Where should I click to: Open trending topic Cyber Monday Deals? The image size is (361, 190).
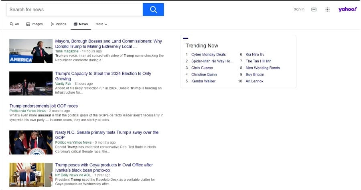[x=209, y=54]
